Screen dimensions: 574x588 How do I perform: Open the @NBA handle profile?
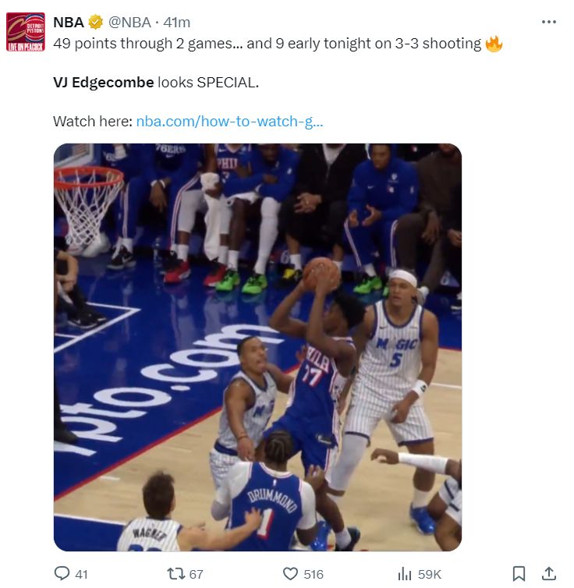tap(129, 22)
